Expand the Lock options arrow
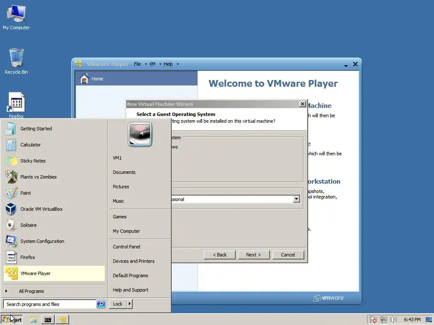434x325 pixels. point(130,304)
